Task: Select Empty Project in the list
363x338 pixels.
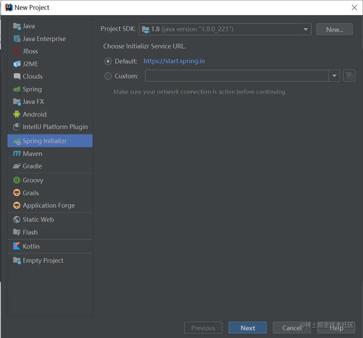Action: tap(43, 261)
